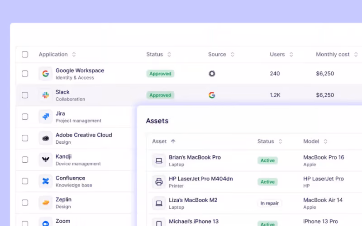Open the Zoom application name

63,221
